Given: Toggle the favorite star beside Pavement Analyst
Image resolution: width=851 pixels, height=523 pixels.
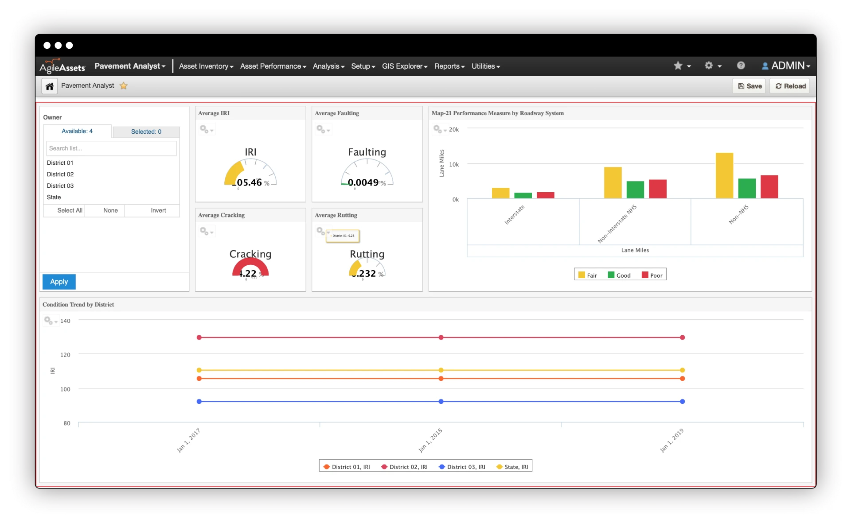Looking at the screenshot, I should (x=124, y=86).
